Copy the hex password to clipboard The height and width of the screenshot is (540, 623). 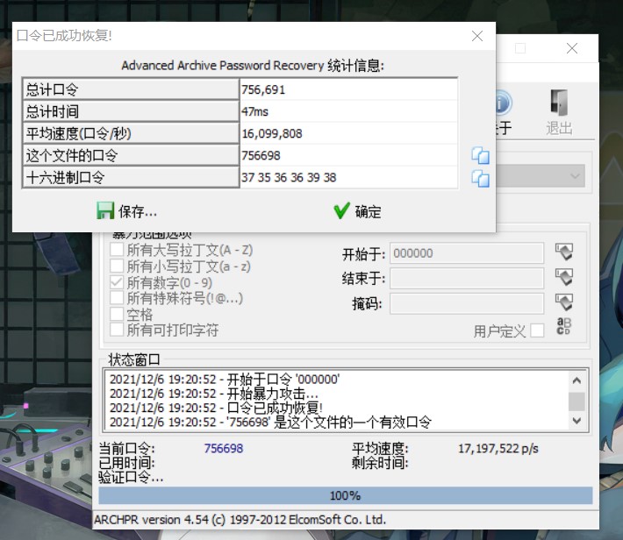pyautogui.click(x=480, y=178)
